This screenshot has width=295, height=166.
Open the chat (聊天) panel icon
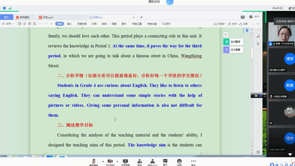(x=165, y=161)
